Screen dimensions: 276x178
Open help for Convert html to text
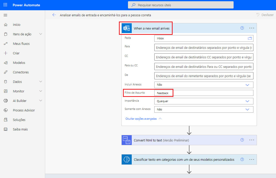(242, 140)
